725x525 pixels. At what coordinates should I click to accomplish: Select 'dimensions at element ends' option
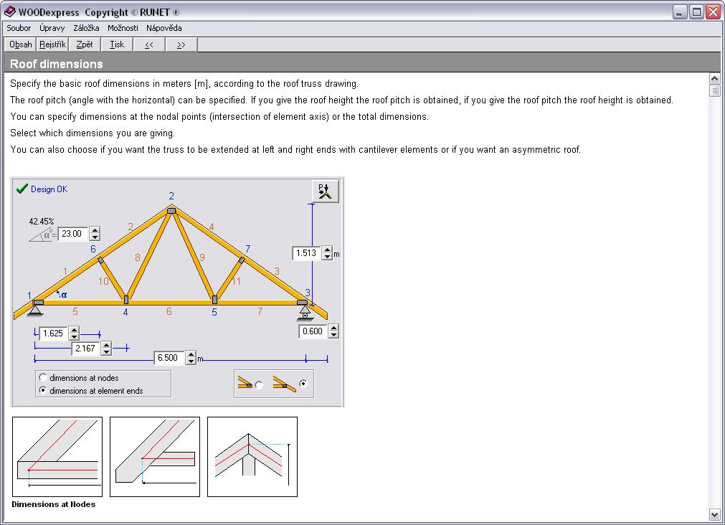pyautogui.click(x=43, y=391)
